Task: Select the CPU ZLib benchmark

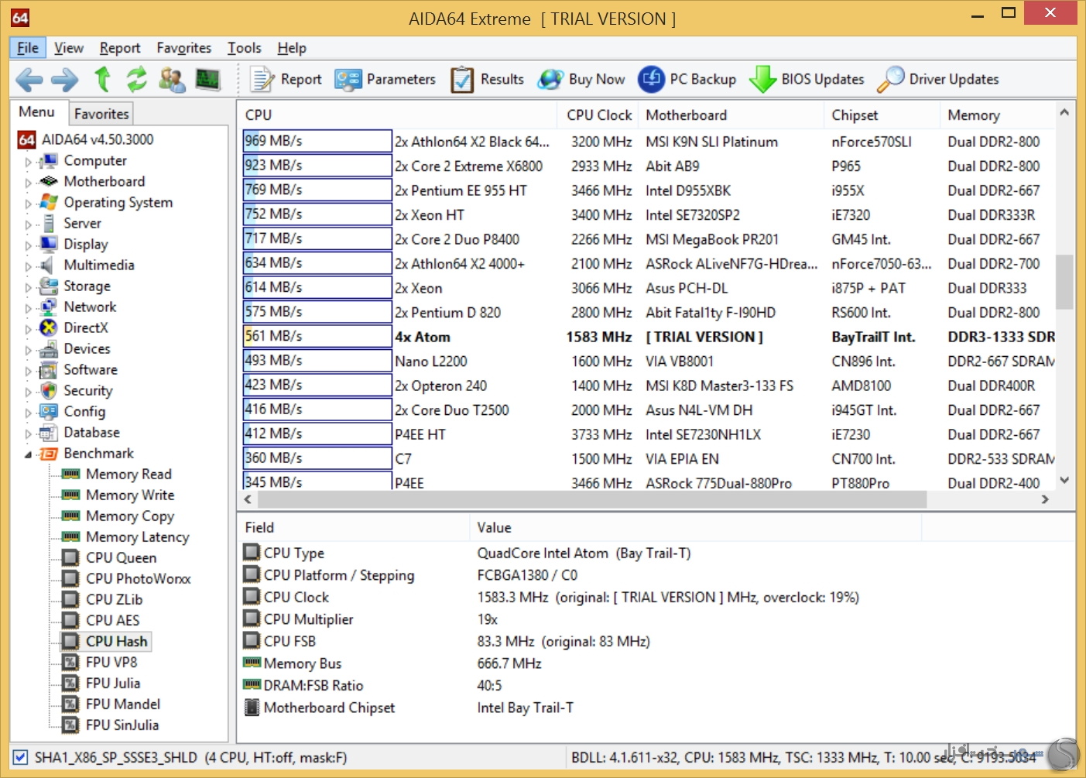Action: click(114, 599)
